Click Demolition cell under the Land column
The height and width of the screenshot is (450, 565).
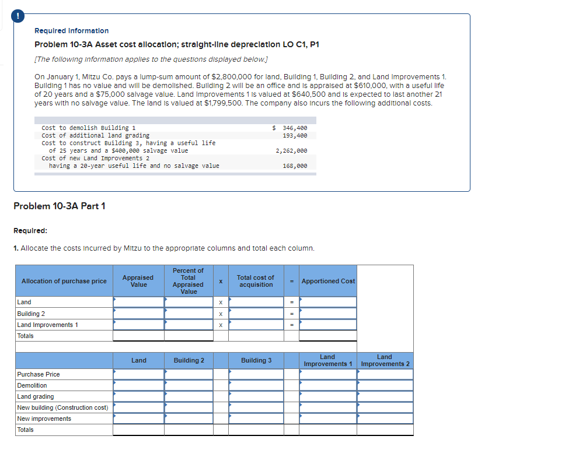coord(139,385)
